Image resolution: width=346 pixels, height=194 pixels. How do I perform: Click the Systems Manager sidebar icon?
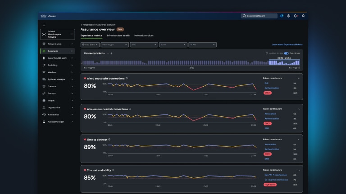pos(44,79)
